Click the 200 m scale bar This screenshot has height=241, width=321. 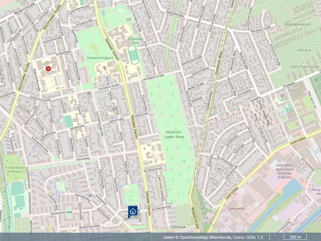[295, 237]
